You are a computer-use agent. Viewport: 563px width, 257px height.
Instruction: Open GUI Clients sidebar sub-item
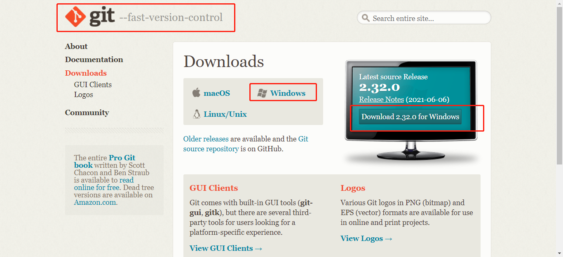93,85
